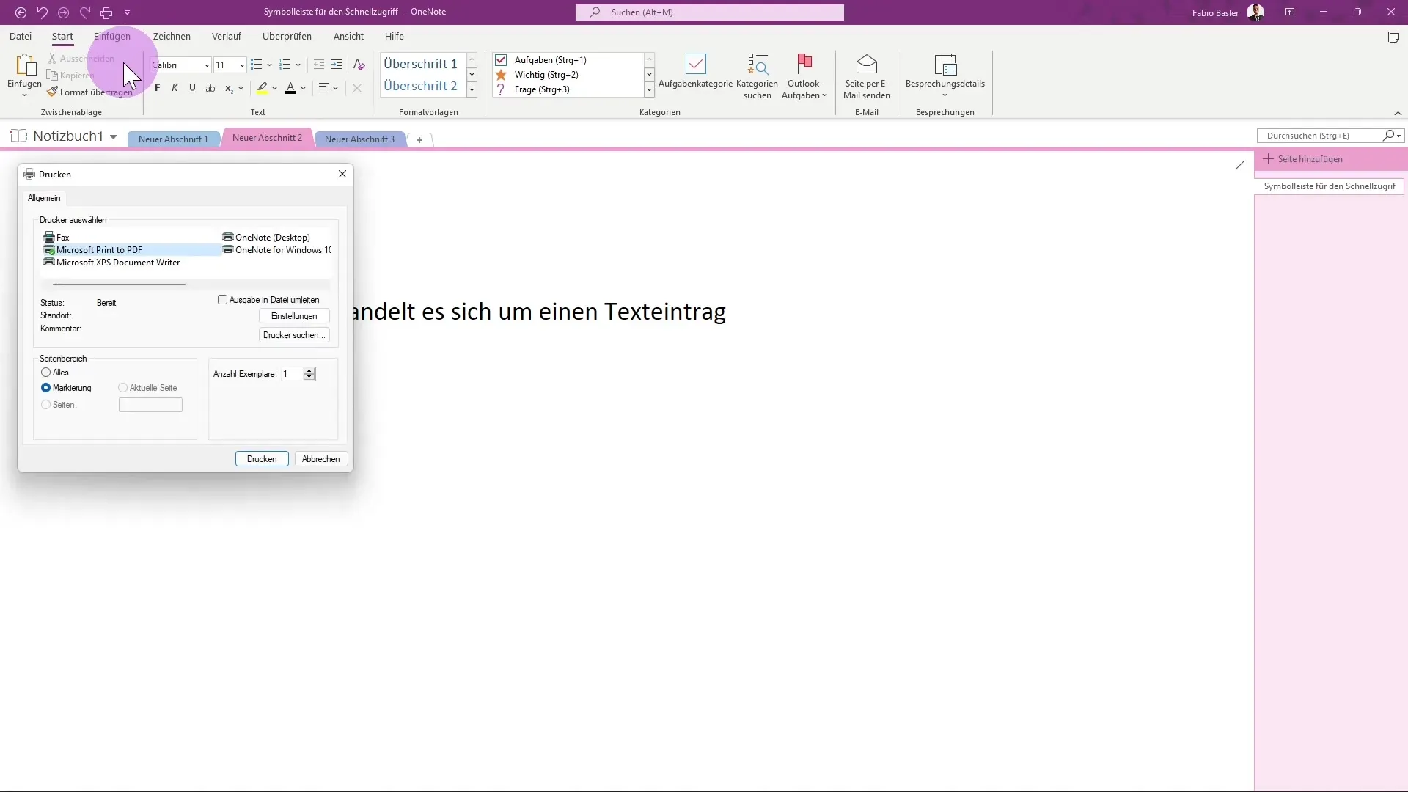Apply the Überschrift 2 style
This screenshot has height=792, width=1408.
coord(421,86)
